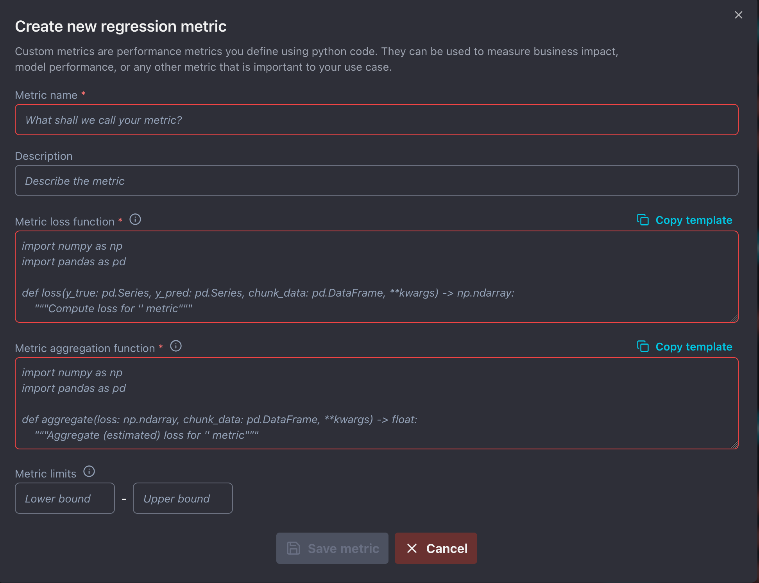Click the Describe the metric field

point(375,181)
